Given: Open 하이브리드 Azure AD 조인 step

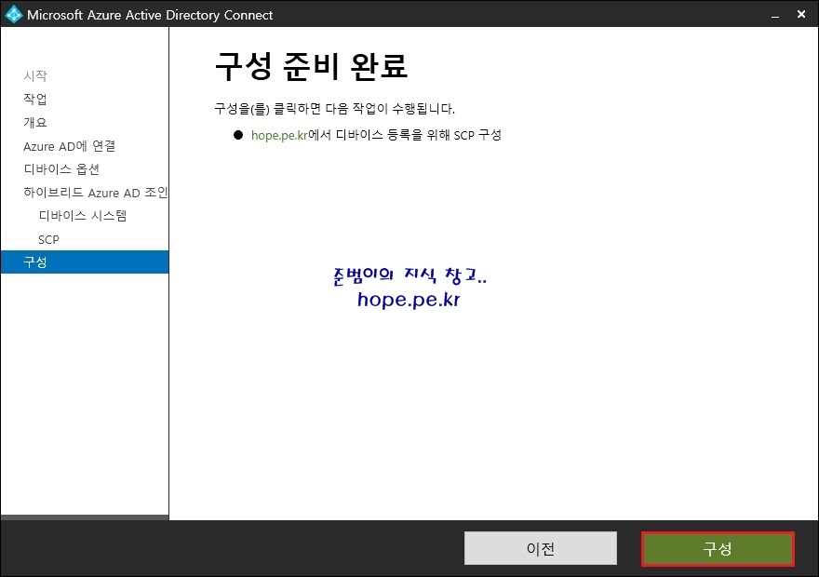Looking at the screenshot, I should point(96,193).
